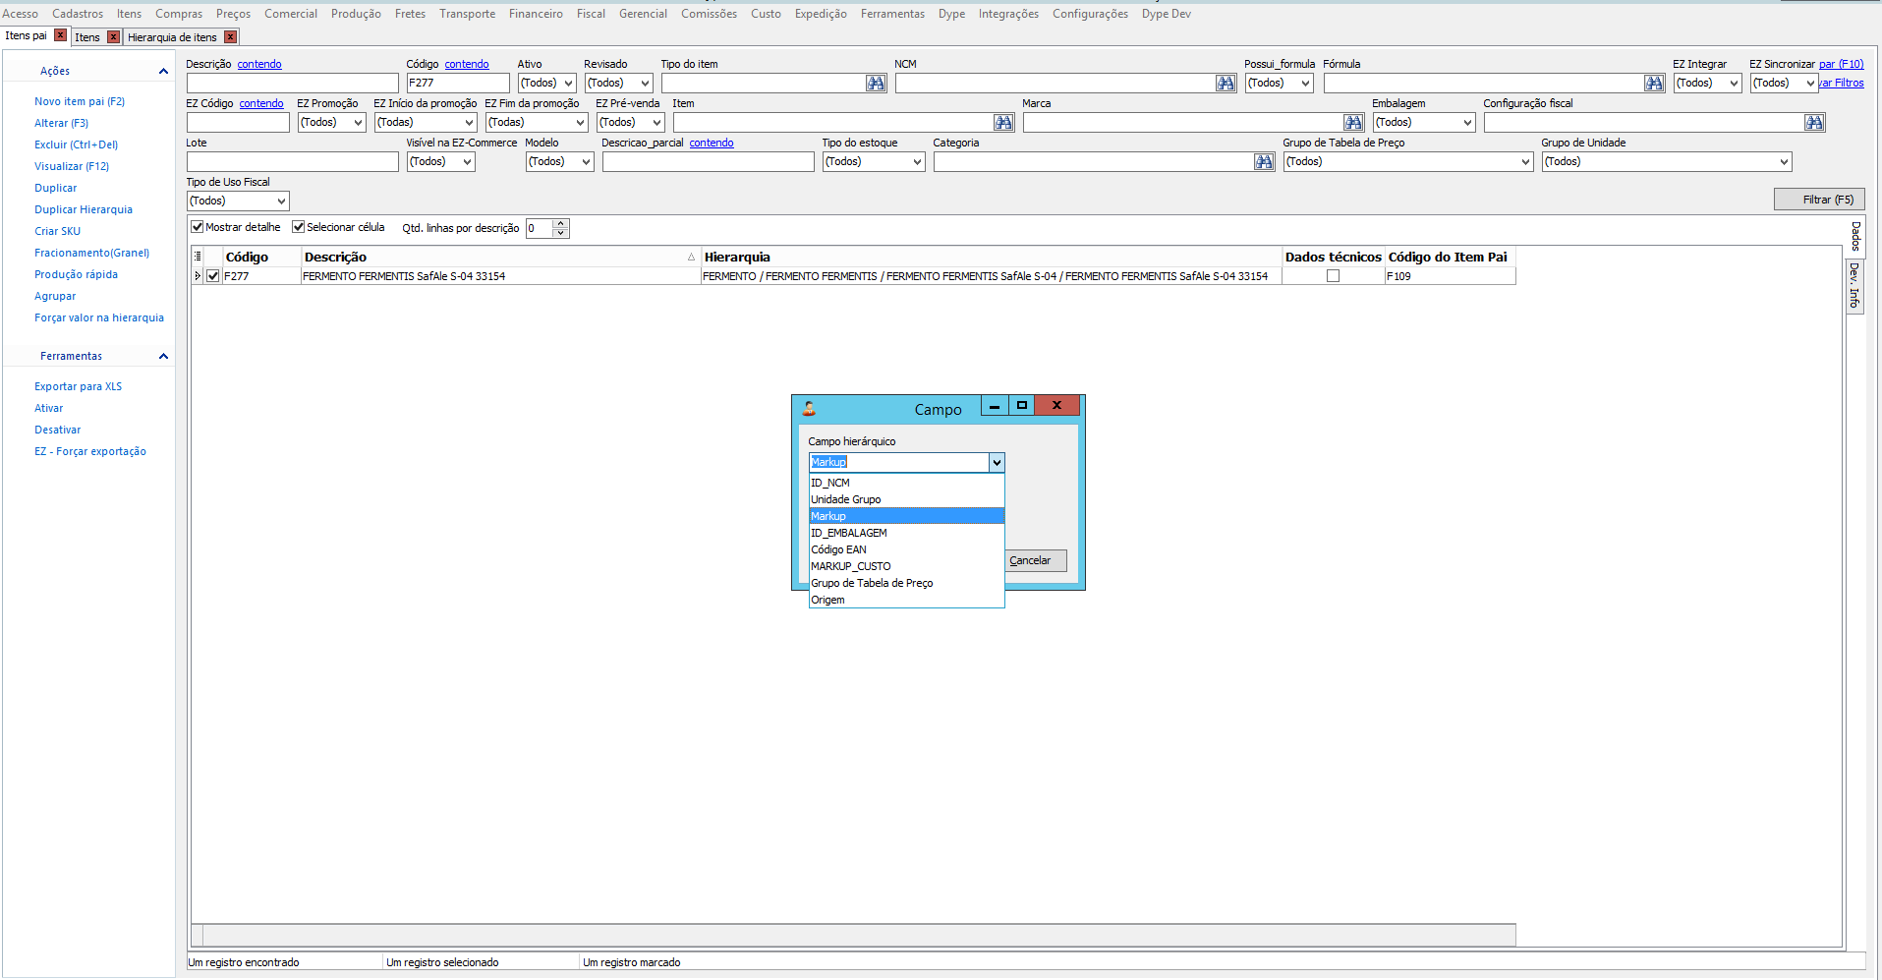Click Exportar para XLS

[79, 386]
